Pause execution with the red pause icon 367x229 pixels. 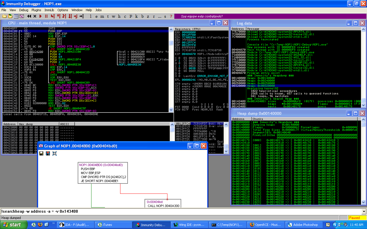pos(46,16)
